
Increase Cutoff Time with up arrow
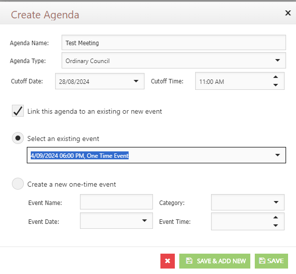click(276, 77)
